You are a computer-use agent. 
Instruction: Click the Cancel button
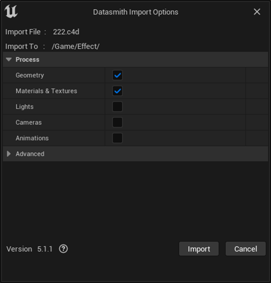[245, 249]
